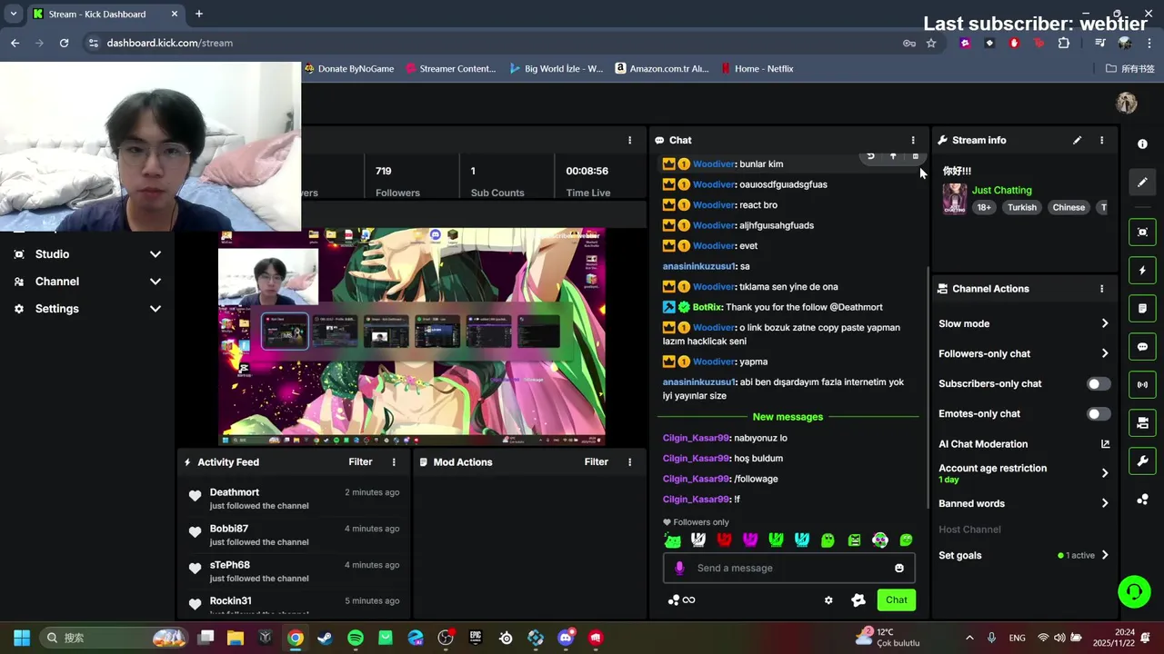Select the green cat emote
The image size is (1164, 654).
point(673,540)
